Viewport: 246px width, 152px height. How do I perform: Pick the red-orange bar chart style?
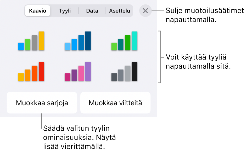tap(31, 72)
